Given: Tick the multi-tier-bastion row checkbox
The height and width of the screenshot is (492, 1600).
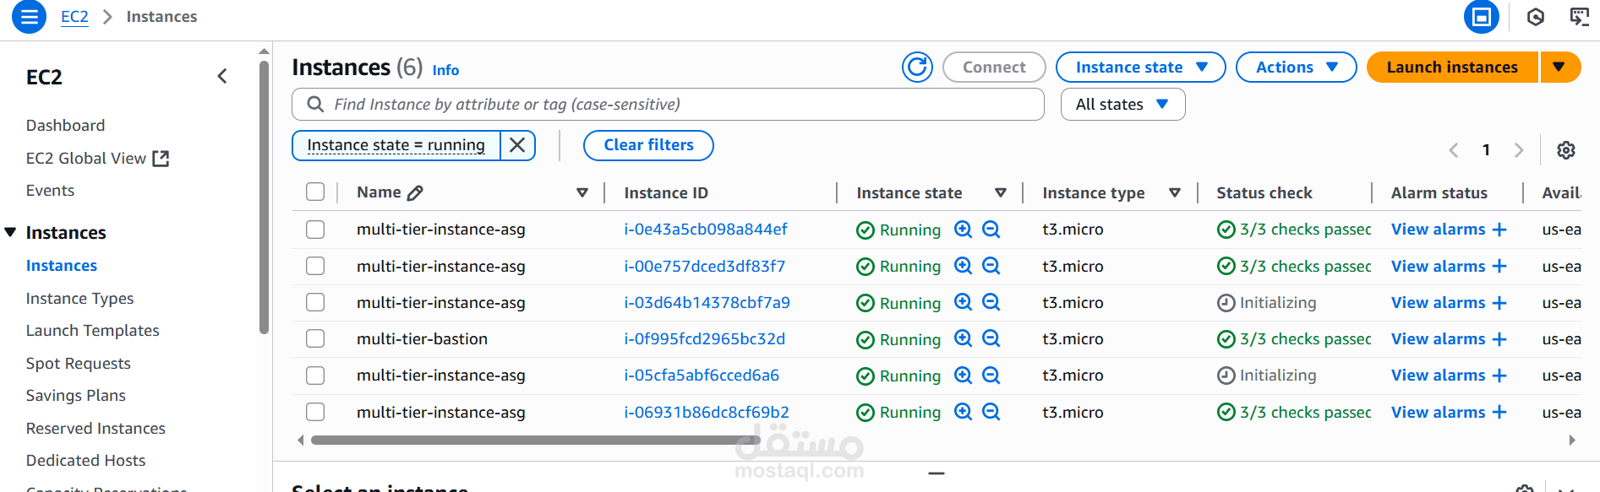Looking at the screenshot, I should tap(315, 338).
